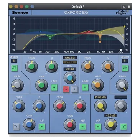This screenshot has width=140, height=140.
Task: Click the green circle in title bar
Action: (27, 7)
